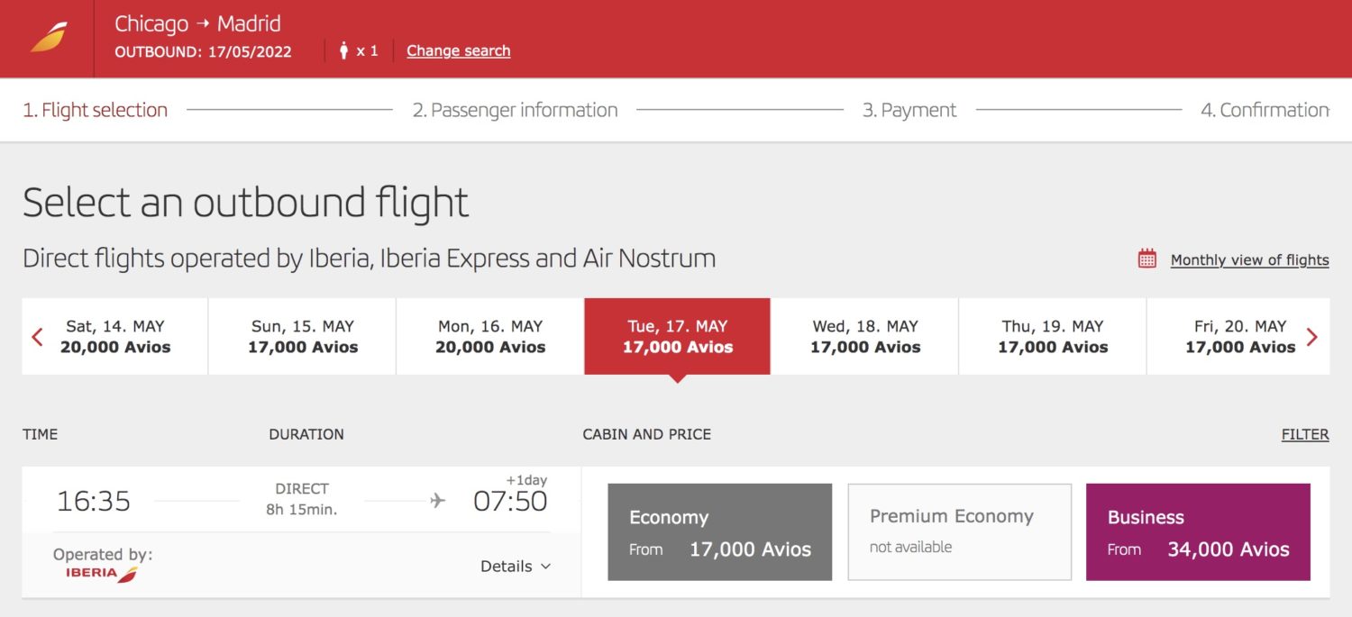The height and width of the screenshot is (617, 1352).
Task: Open 'Monthly view of flights'
Action: (x=1249, y=259)
